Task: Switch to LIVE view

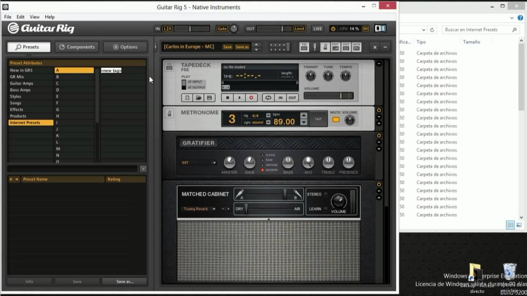Action: tap(317, 29)
